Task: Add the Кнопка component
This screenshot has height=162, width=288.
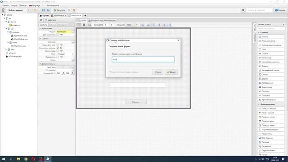Action: pyautogui.click(x=271, y=37)
